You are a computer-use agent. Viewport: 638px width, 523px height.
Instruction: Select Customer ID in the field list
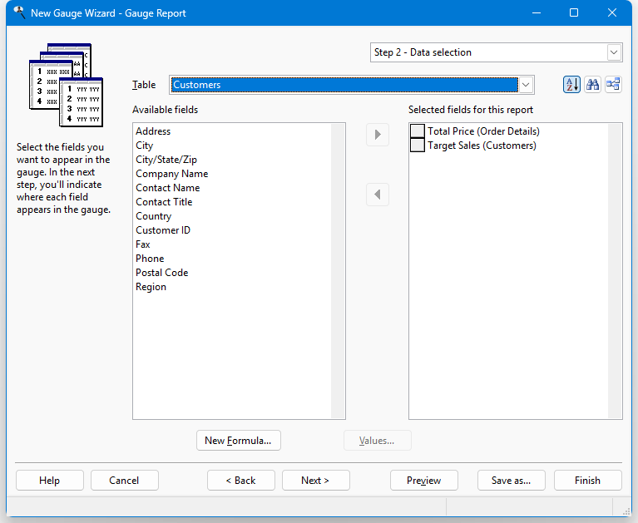163,230
